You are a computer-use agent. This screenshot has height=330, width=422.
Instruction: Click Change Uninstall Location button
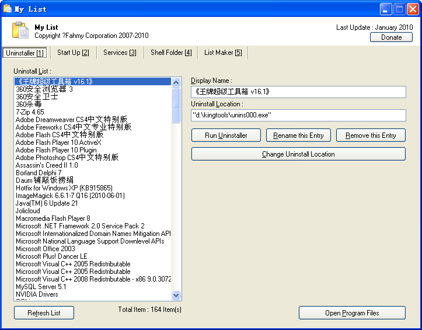(x=298, y=154)
